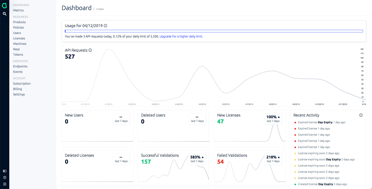Open account Settings in sidebar
This screenshot has height=189, width=372.
click(x=19, y=94)
